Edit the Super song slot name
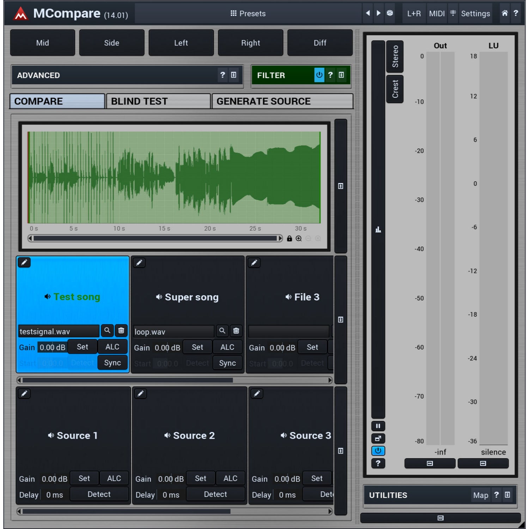The image size is (529, 529). (139, 263)
